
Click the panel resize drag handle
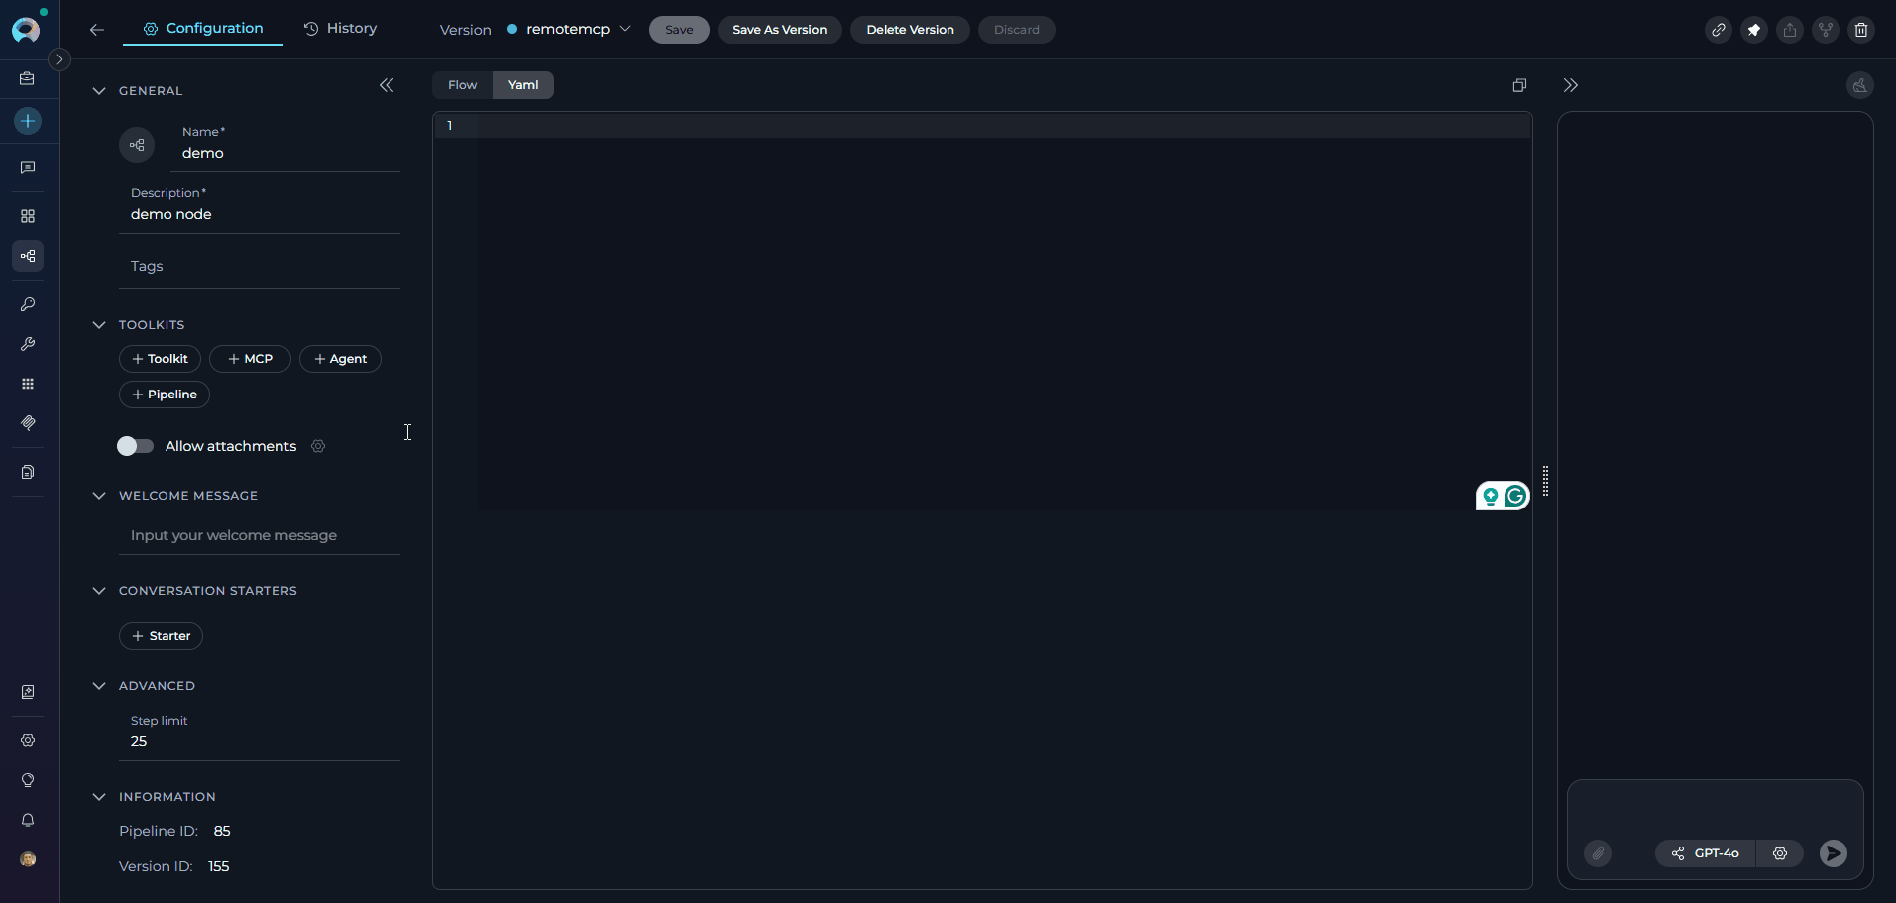tap(1545, 481)
